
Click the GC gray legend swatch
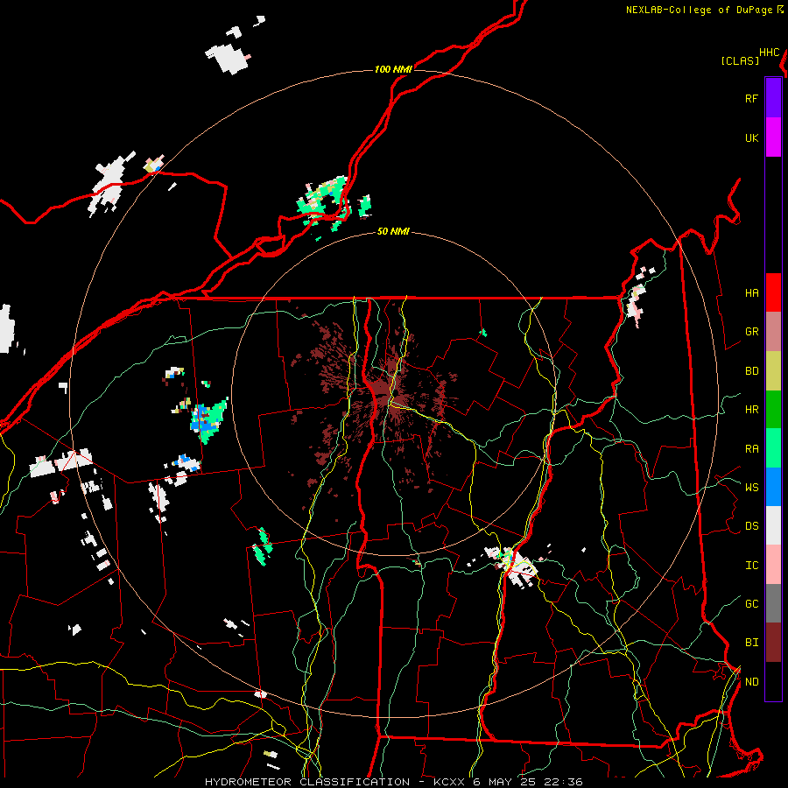click(773, 603)
